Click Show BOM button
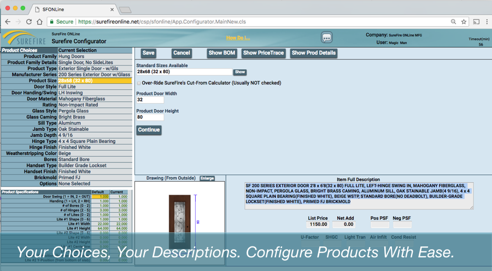The image size is (492, 271). point(222,53)
